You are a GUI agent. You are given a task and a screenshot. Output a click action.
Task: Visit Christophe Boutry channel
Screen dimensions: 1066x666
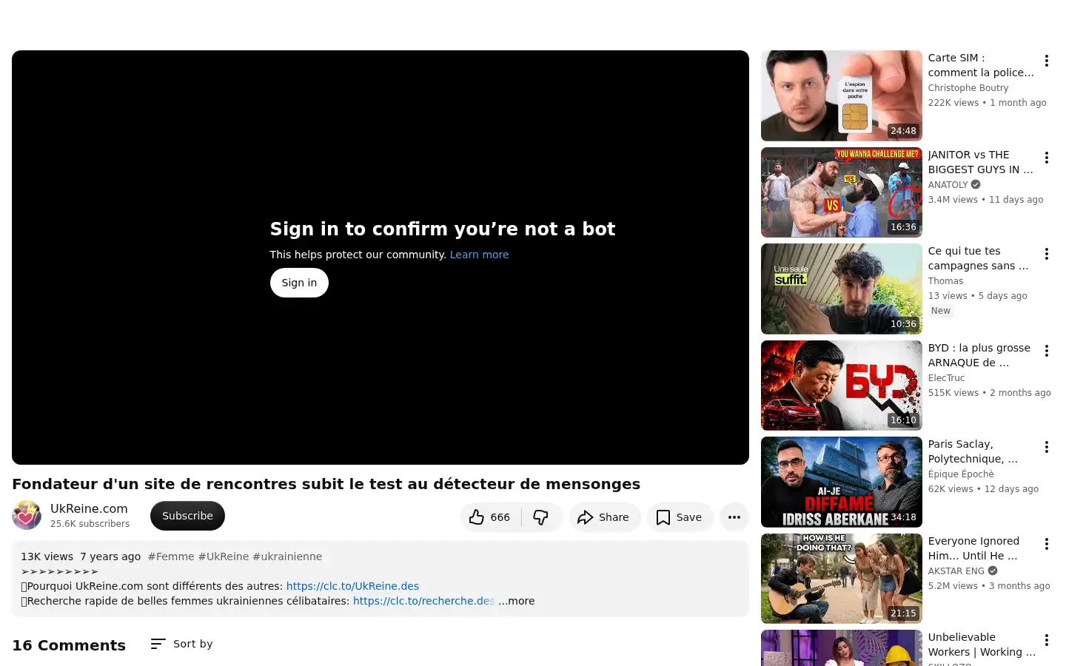click(968, 88)
